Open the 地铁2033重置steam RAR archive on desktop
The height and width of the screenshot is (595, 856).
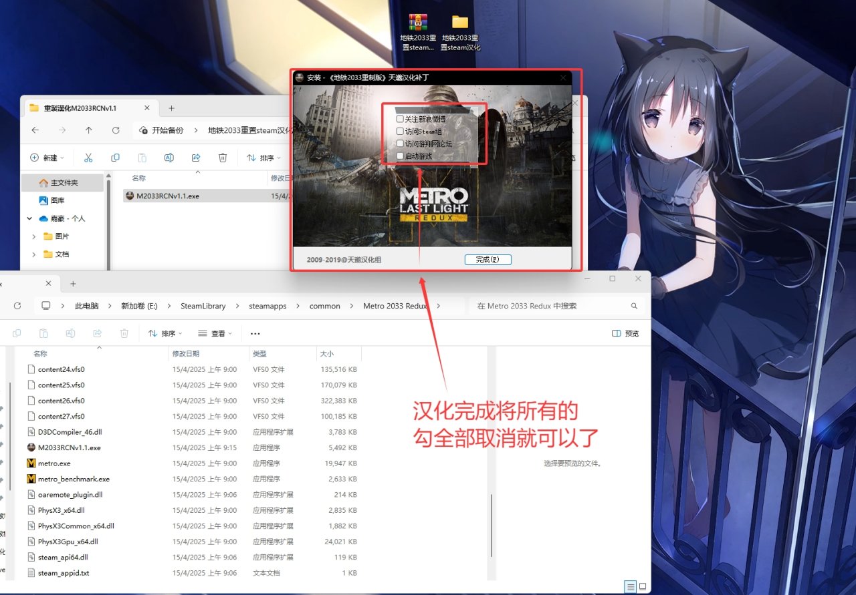point(418,32)
